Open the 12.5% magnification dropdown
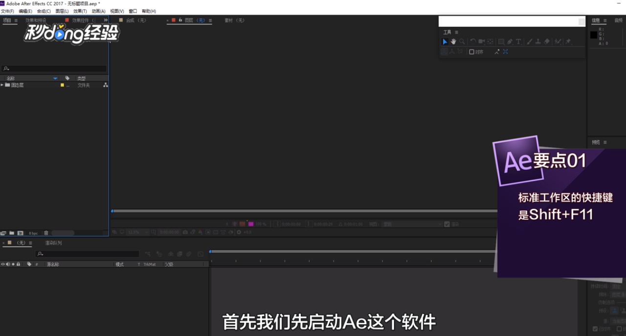Screen dimensions: 626x336 coord(139,232)
